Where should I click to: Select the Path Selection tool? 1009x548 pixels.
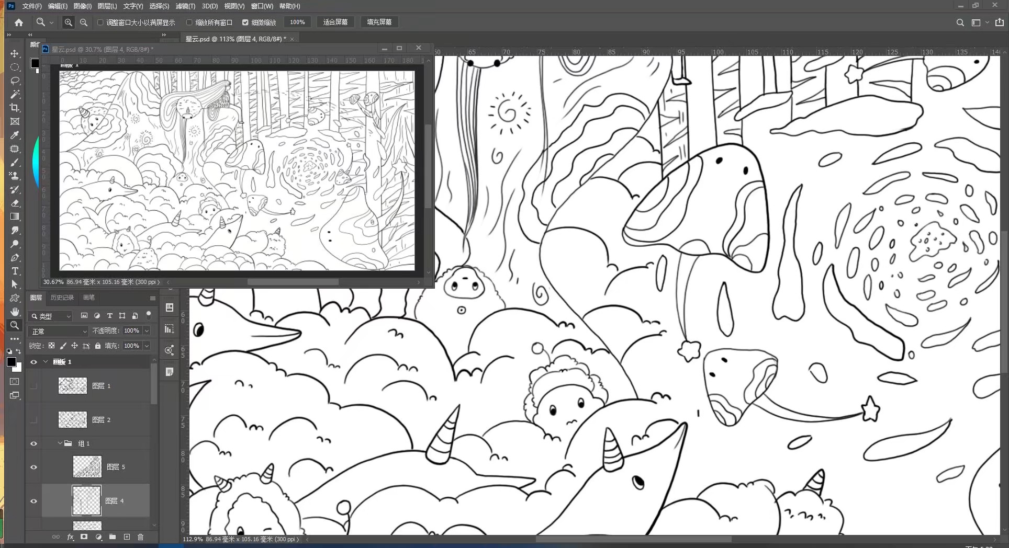click(15, 284)
